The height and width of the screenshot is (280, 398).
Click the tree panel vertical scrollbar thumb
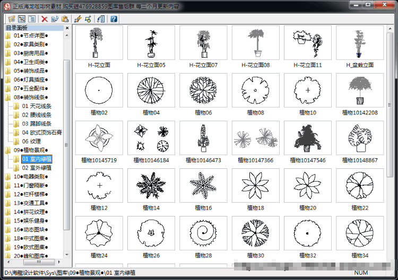click(66, 145)
